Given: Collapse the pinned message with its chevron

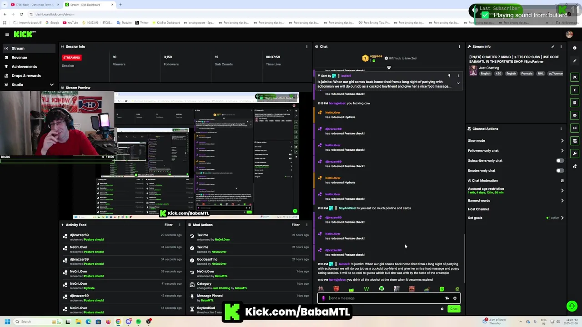Looking at the screenshot, I should click(458, 83).
